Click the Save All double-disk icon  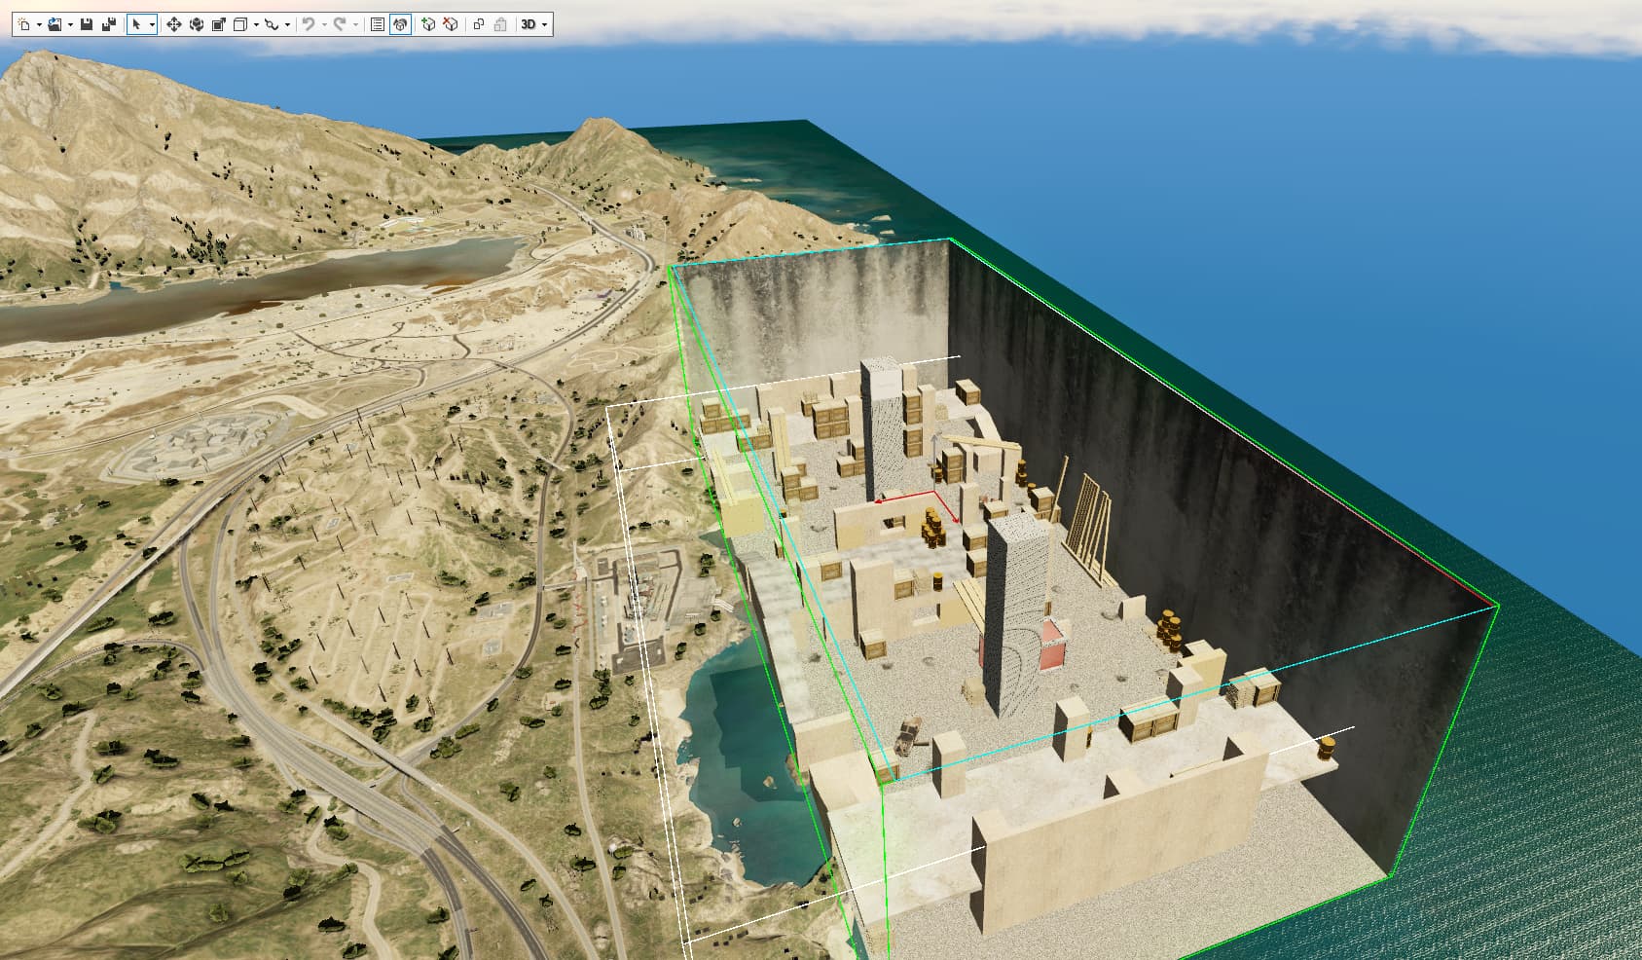109,24
